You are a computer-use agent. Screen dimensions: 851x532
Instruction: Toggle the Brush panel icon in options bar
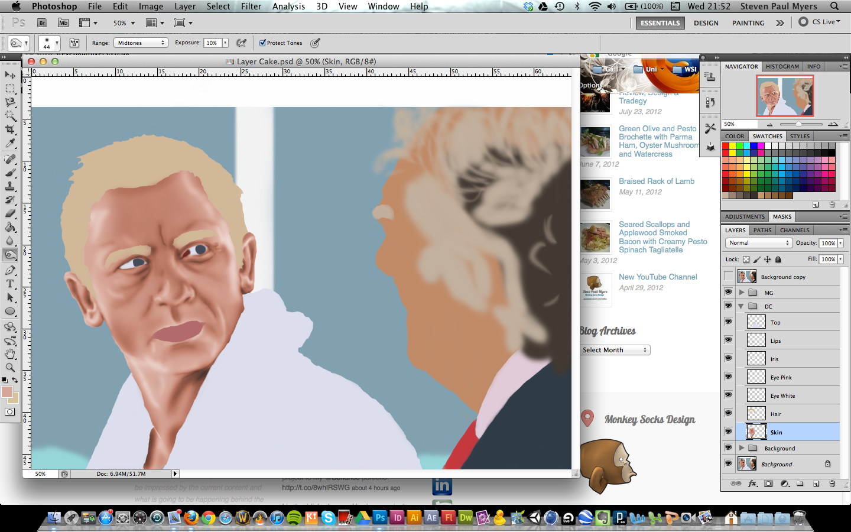point(74,43)
